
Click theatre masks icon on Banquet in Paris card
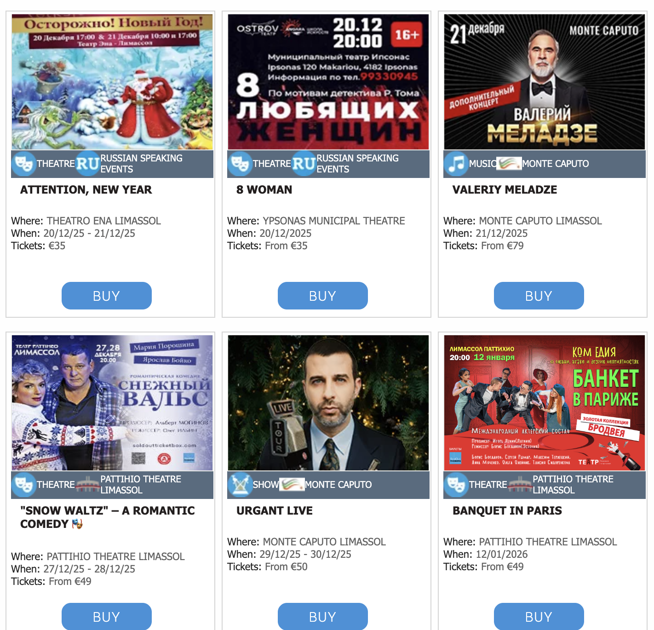[x=456, y=485]
